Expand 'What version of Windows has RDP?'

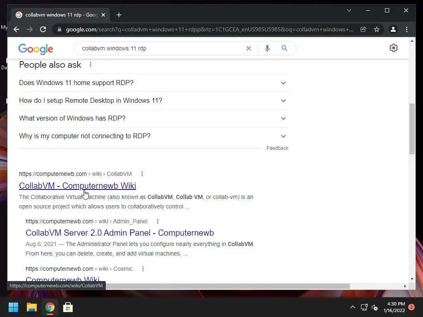pyautogui.click(x=154, y=118)
